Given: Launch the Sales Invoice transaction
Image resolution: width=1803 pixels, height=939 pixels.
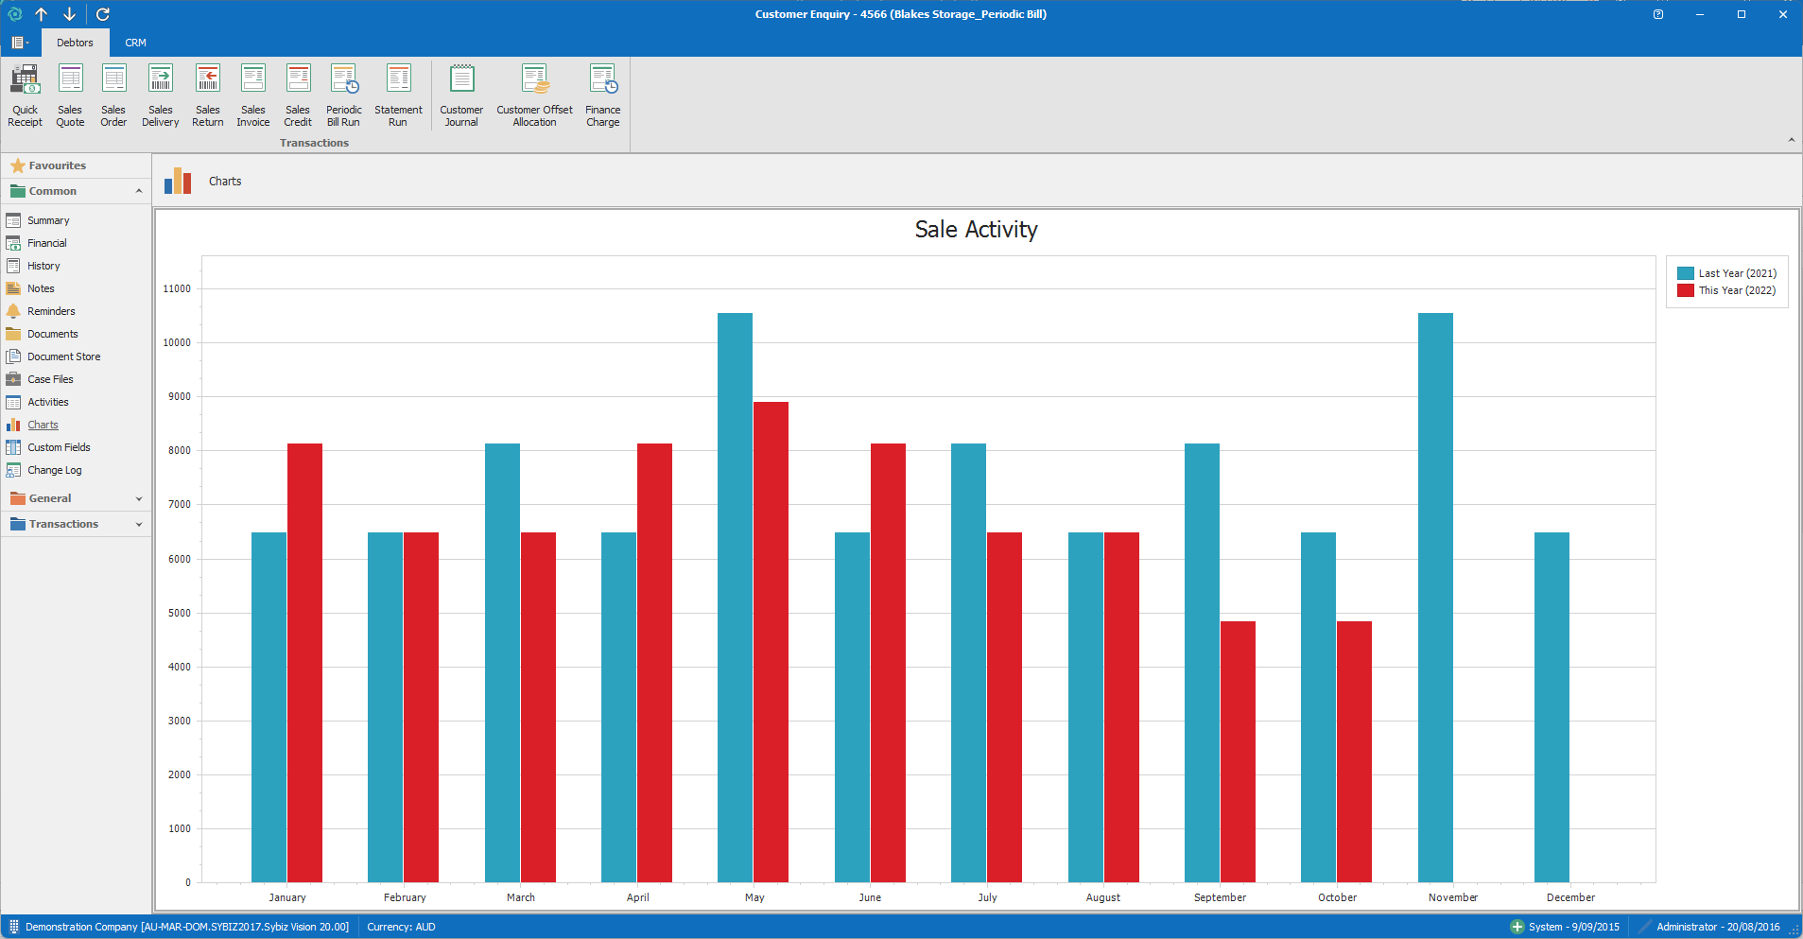Looking at the screenshot, I should pyautogui.click(x=252, y=95).
